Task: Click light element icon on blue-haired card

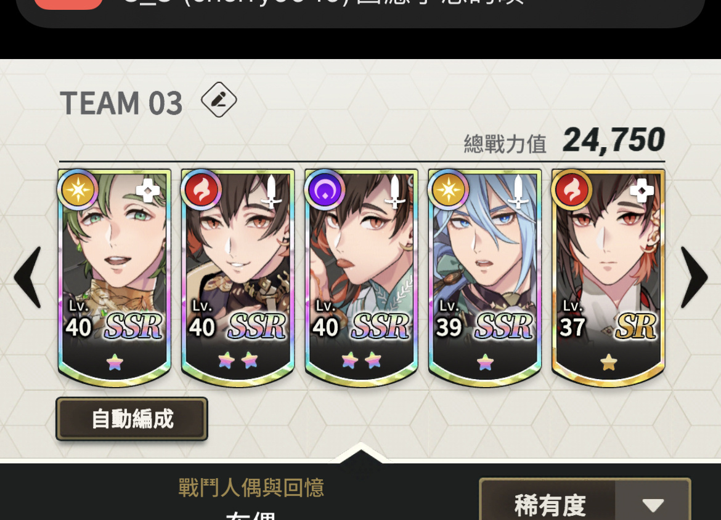Action: coord(448,190)
